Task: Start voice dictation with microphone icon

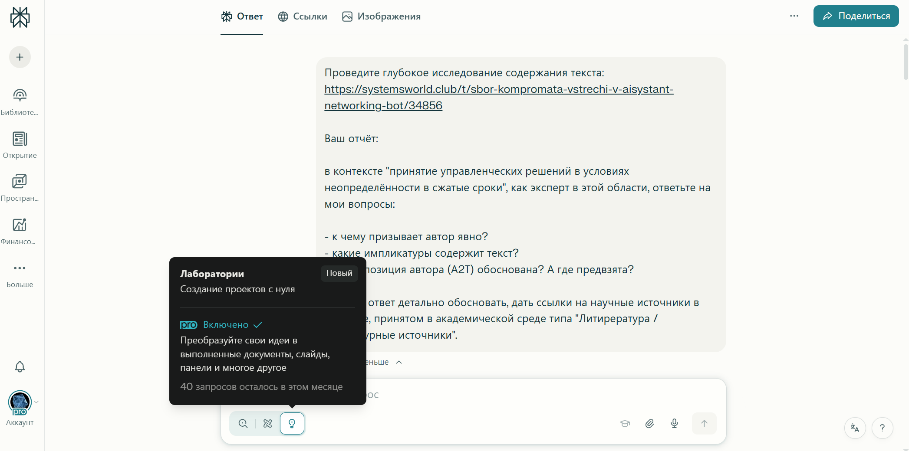Action: (674, 424)
